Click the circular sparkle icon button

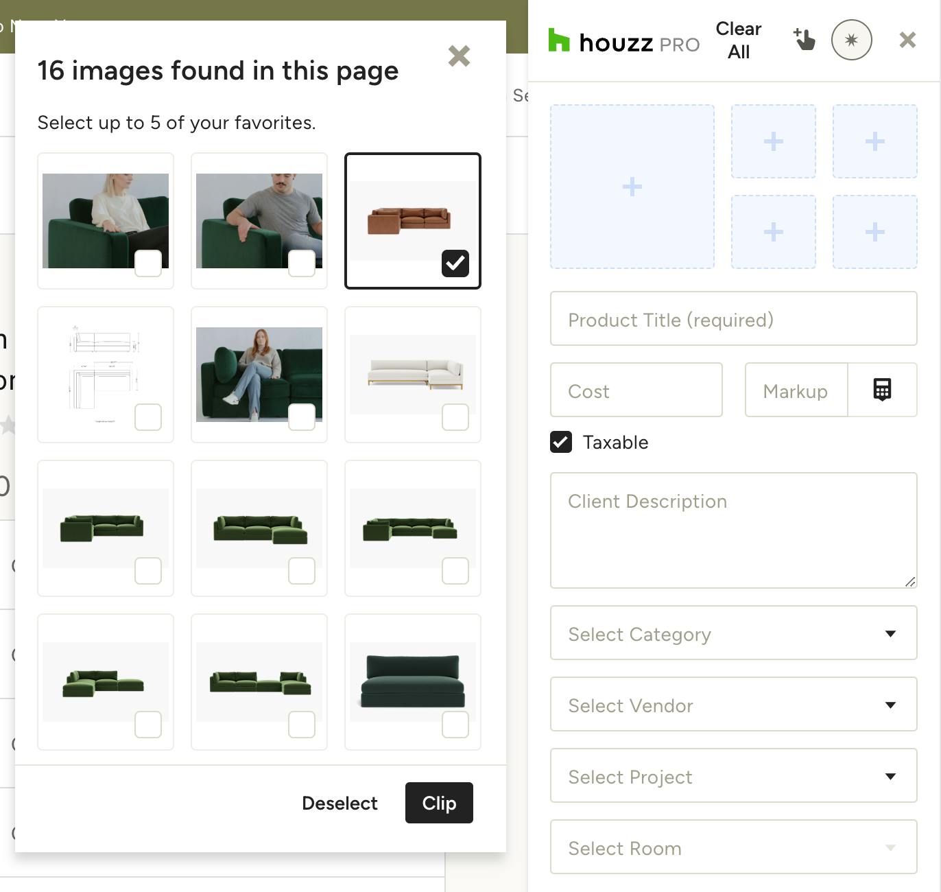(851, 40)
